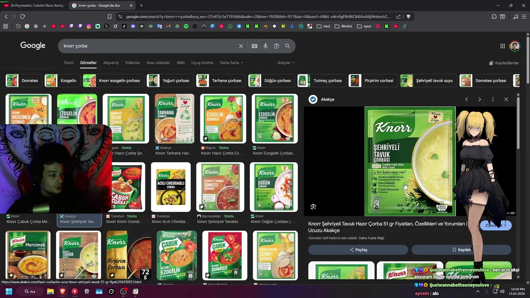Switch to the Kısa videolar tab

[x=158, y=63]
